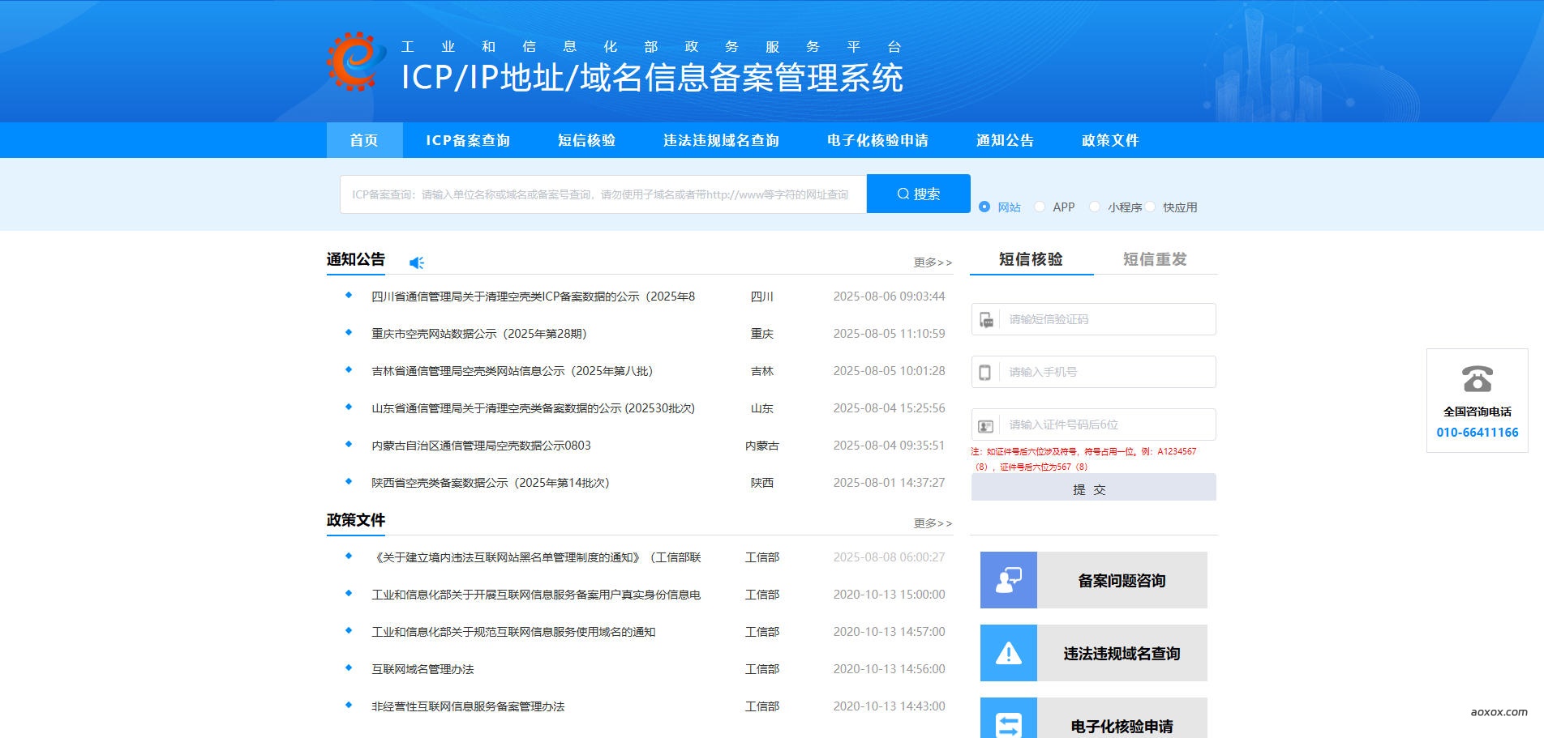Click the ICP备案查询 search input field

pos(600,193)
